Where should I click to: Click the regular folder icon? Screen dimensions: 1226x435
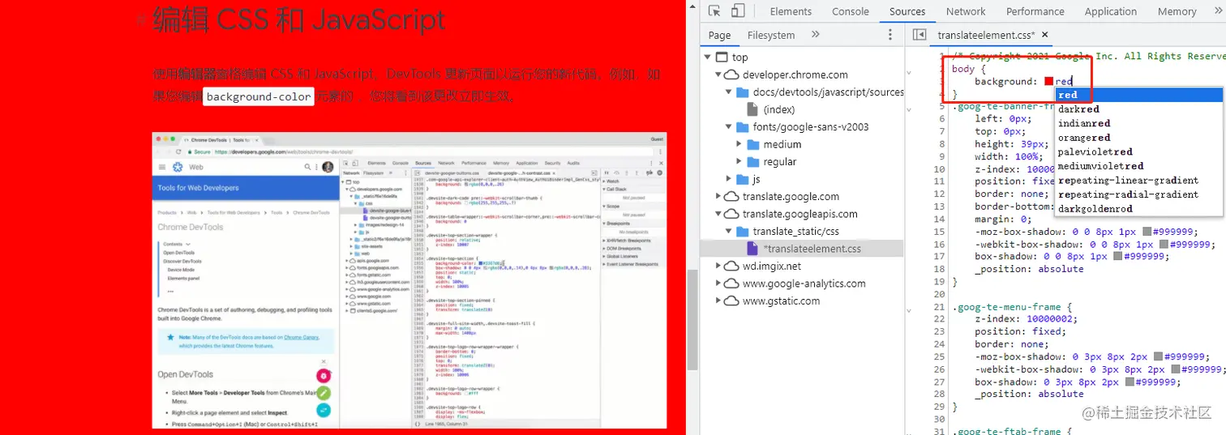(752, 162)
